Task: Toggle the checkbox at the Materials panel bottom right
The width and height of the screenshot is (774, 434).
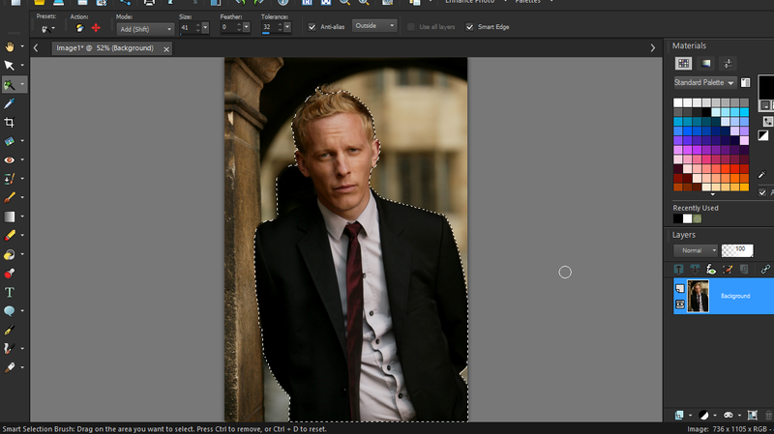Action: pyautogui.click(x=762, y=192)
